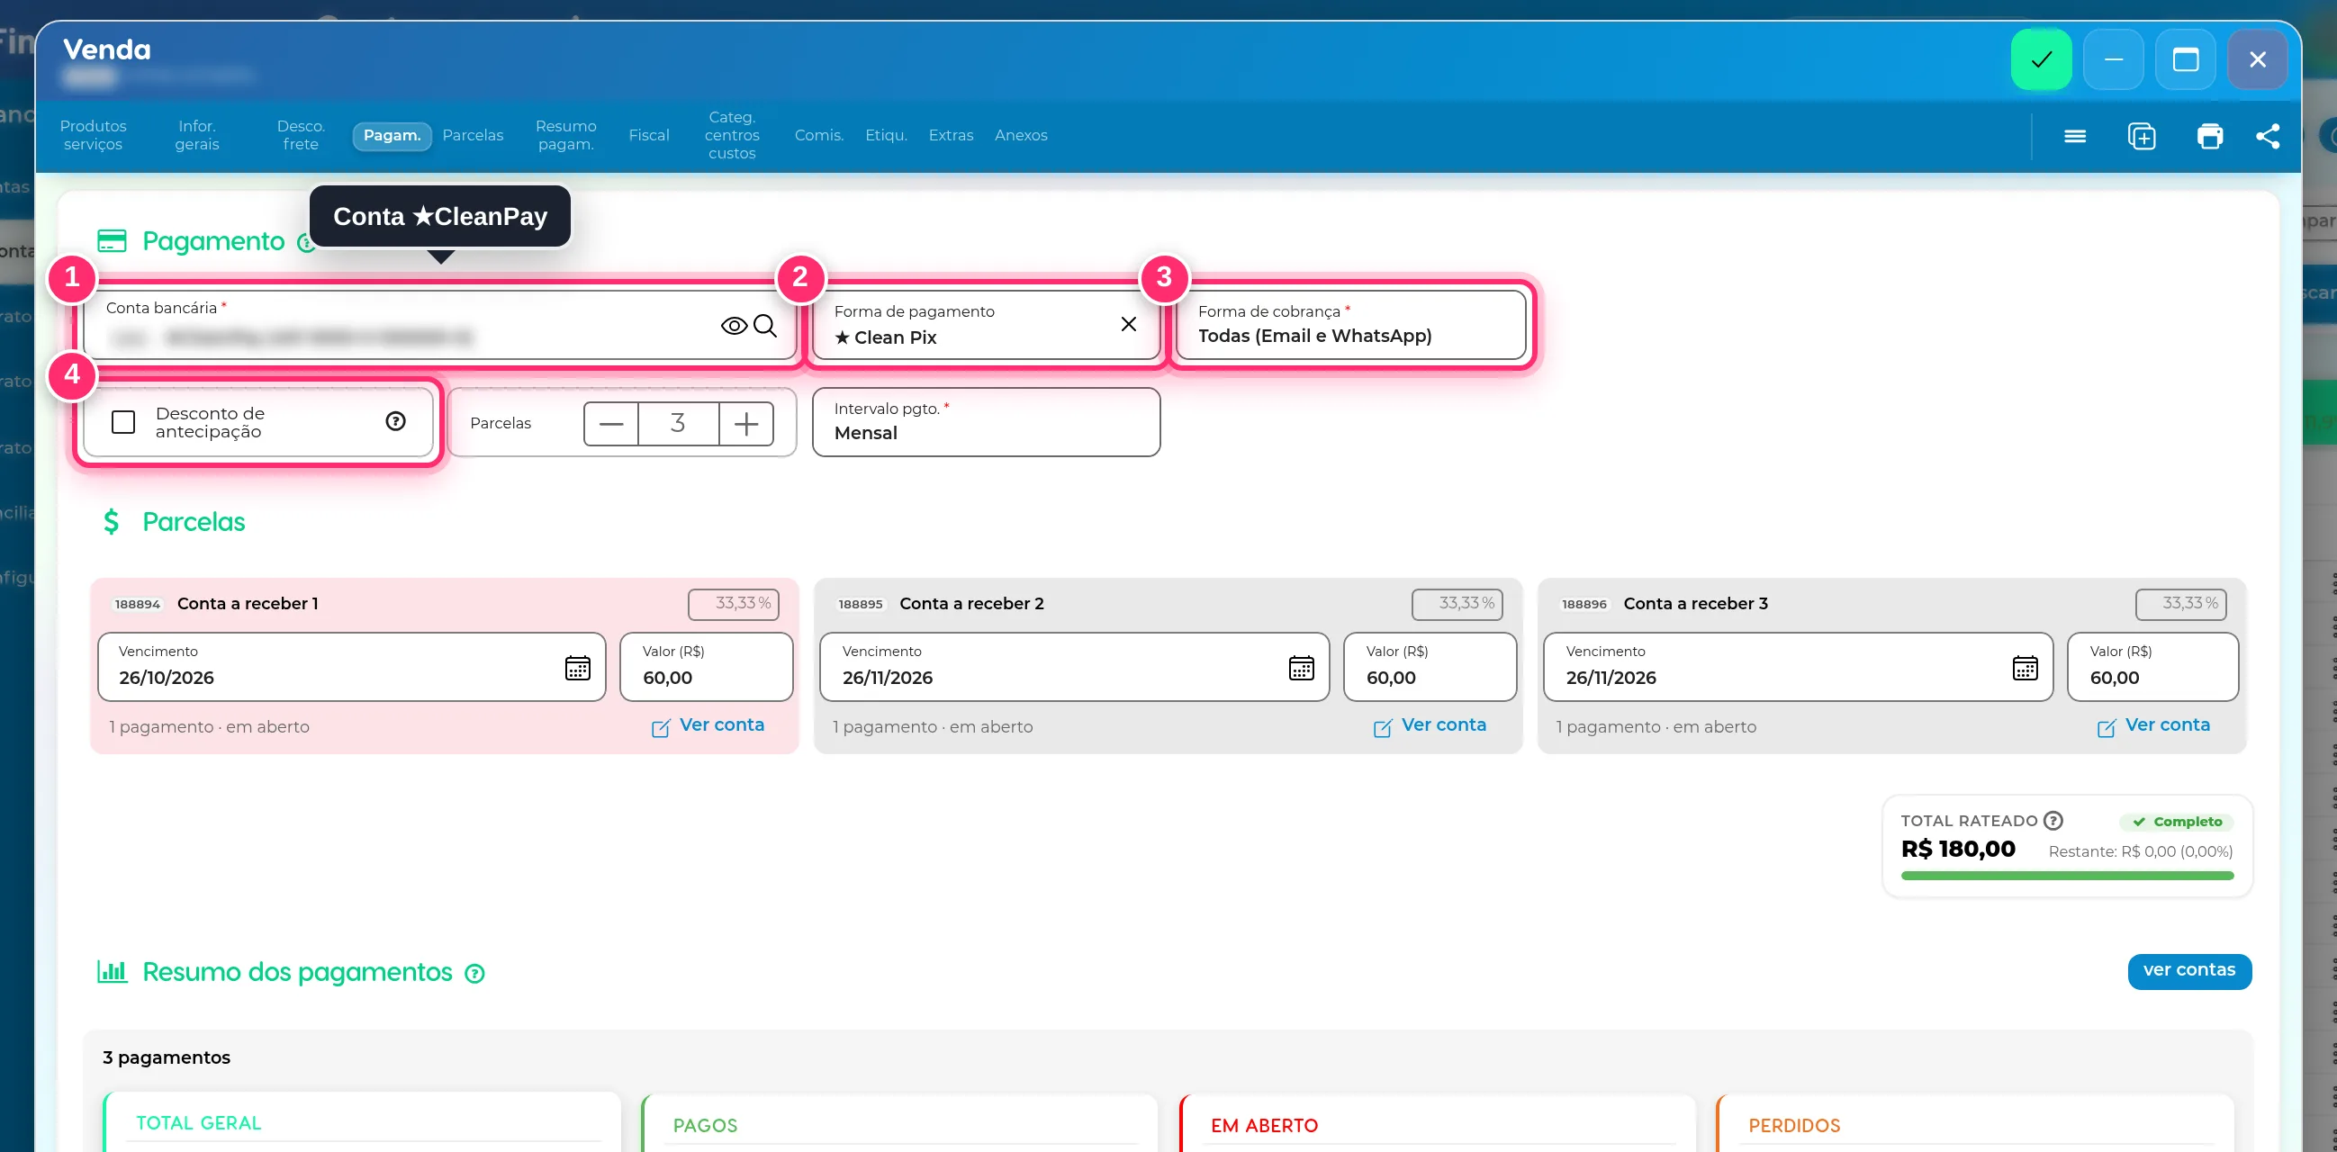Open the Anexos tab
The image size is (2337, 1152).
(1021, 135)
